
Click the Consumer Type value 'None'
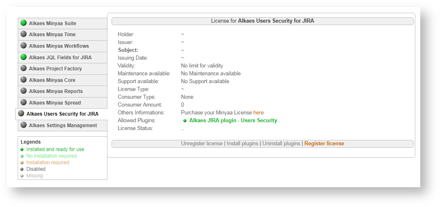coord(187,97)
